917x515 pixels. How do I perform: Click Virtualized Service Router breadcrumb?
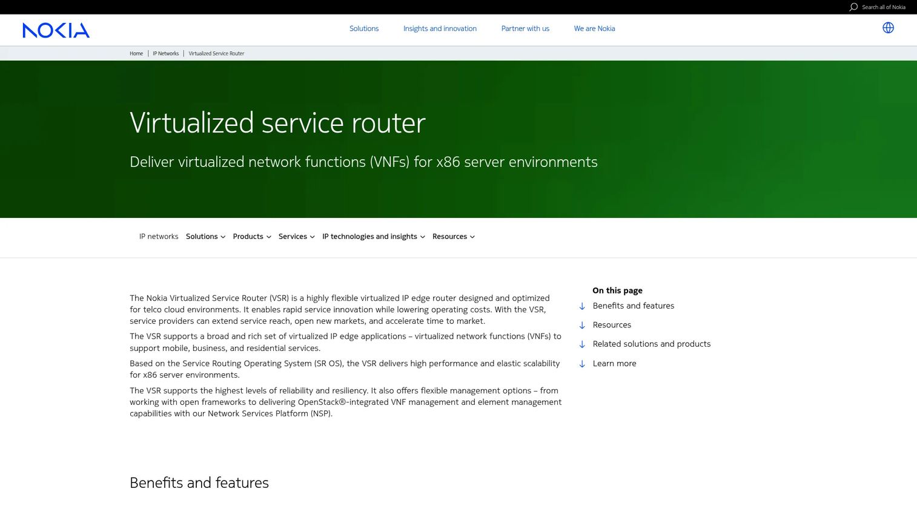coord(216,53)
